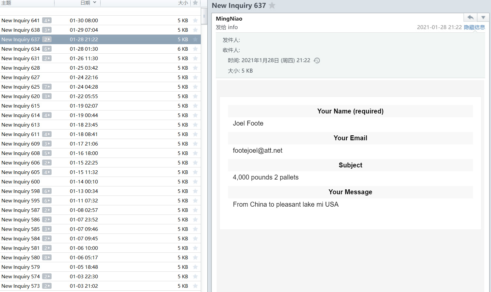Toggle star for New Inquiry 628
This screenshot has width=491, height=292.
195,68
